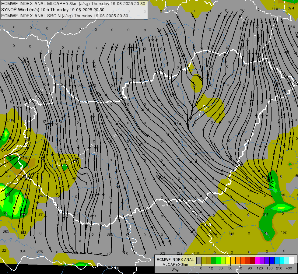Click the legend unit label J/kg
This screenshot has width=298, height=274.
pyautogui.click(x=175, y=269)
